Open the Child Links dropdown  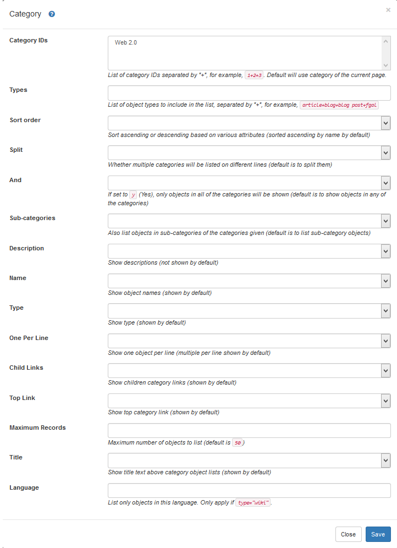point(249,370)
